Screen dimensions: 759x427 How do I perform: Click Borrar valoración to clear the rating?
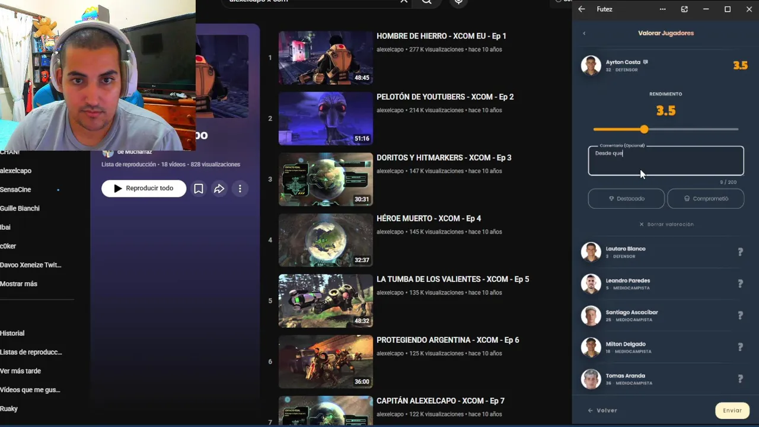pos(666,224)
